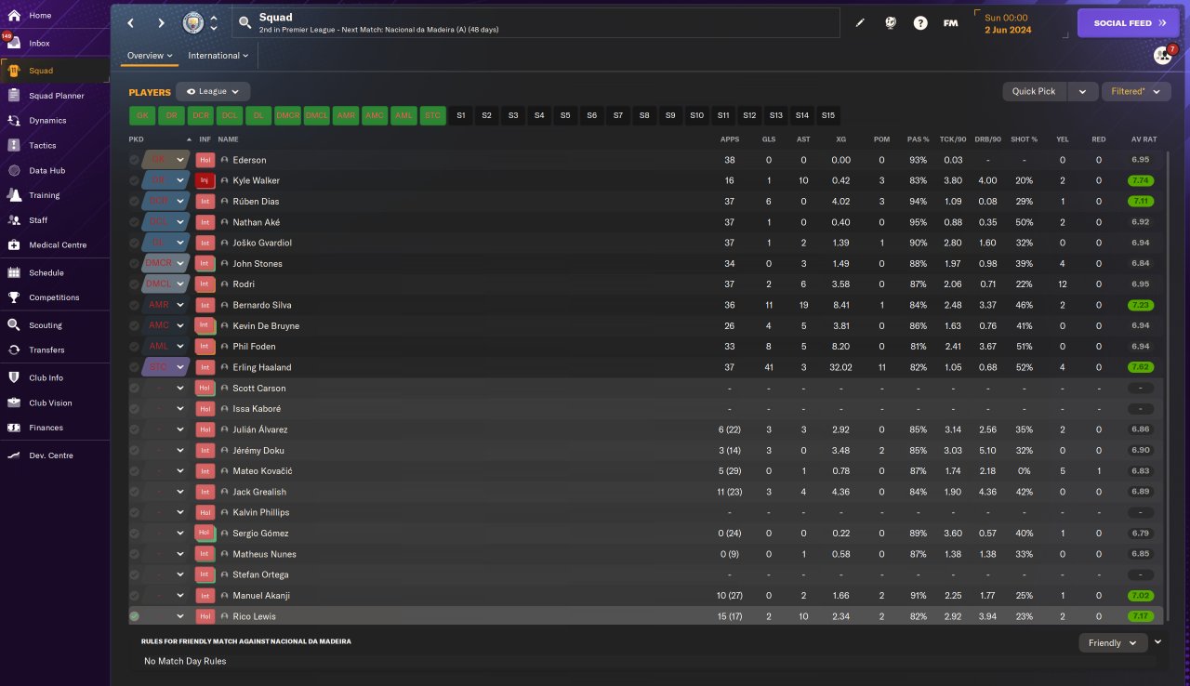
Task: Click the back navigation arrow
Action: point(131,23)
